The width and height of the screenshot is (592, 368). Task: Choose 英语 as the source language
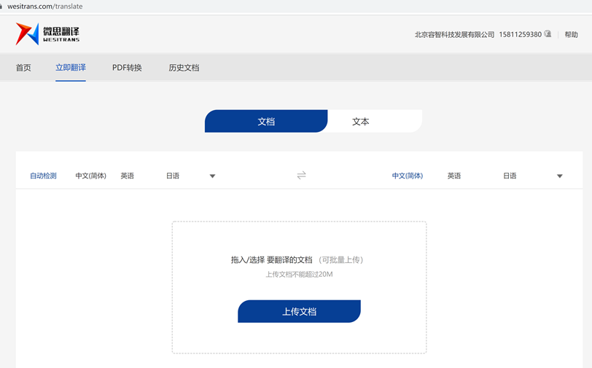[128, 176]
